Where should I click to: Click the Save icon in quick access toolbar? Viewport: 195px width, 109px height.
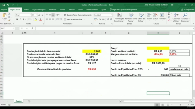pos(4,5)
